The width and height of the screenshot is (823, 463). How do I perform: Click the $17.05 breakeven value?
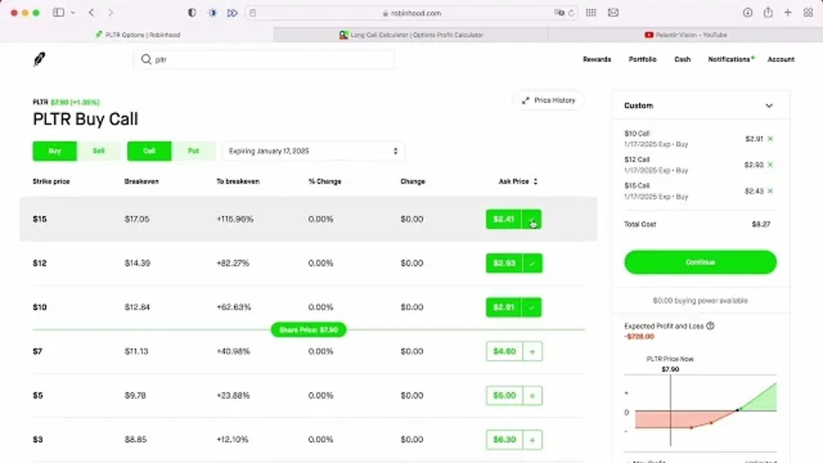(x=137, y=219)
